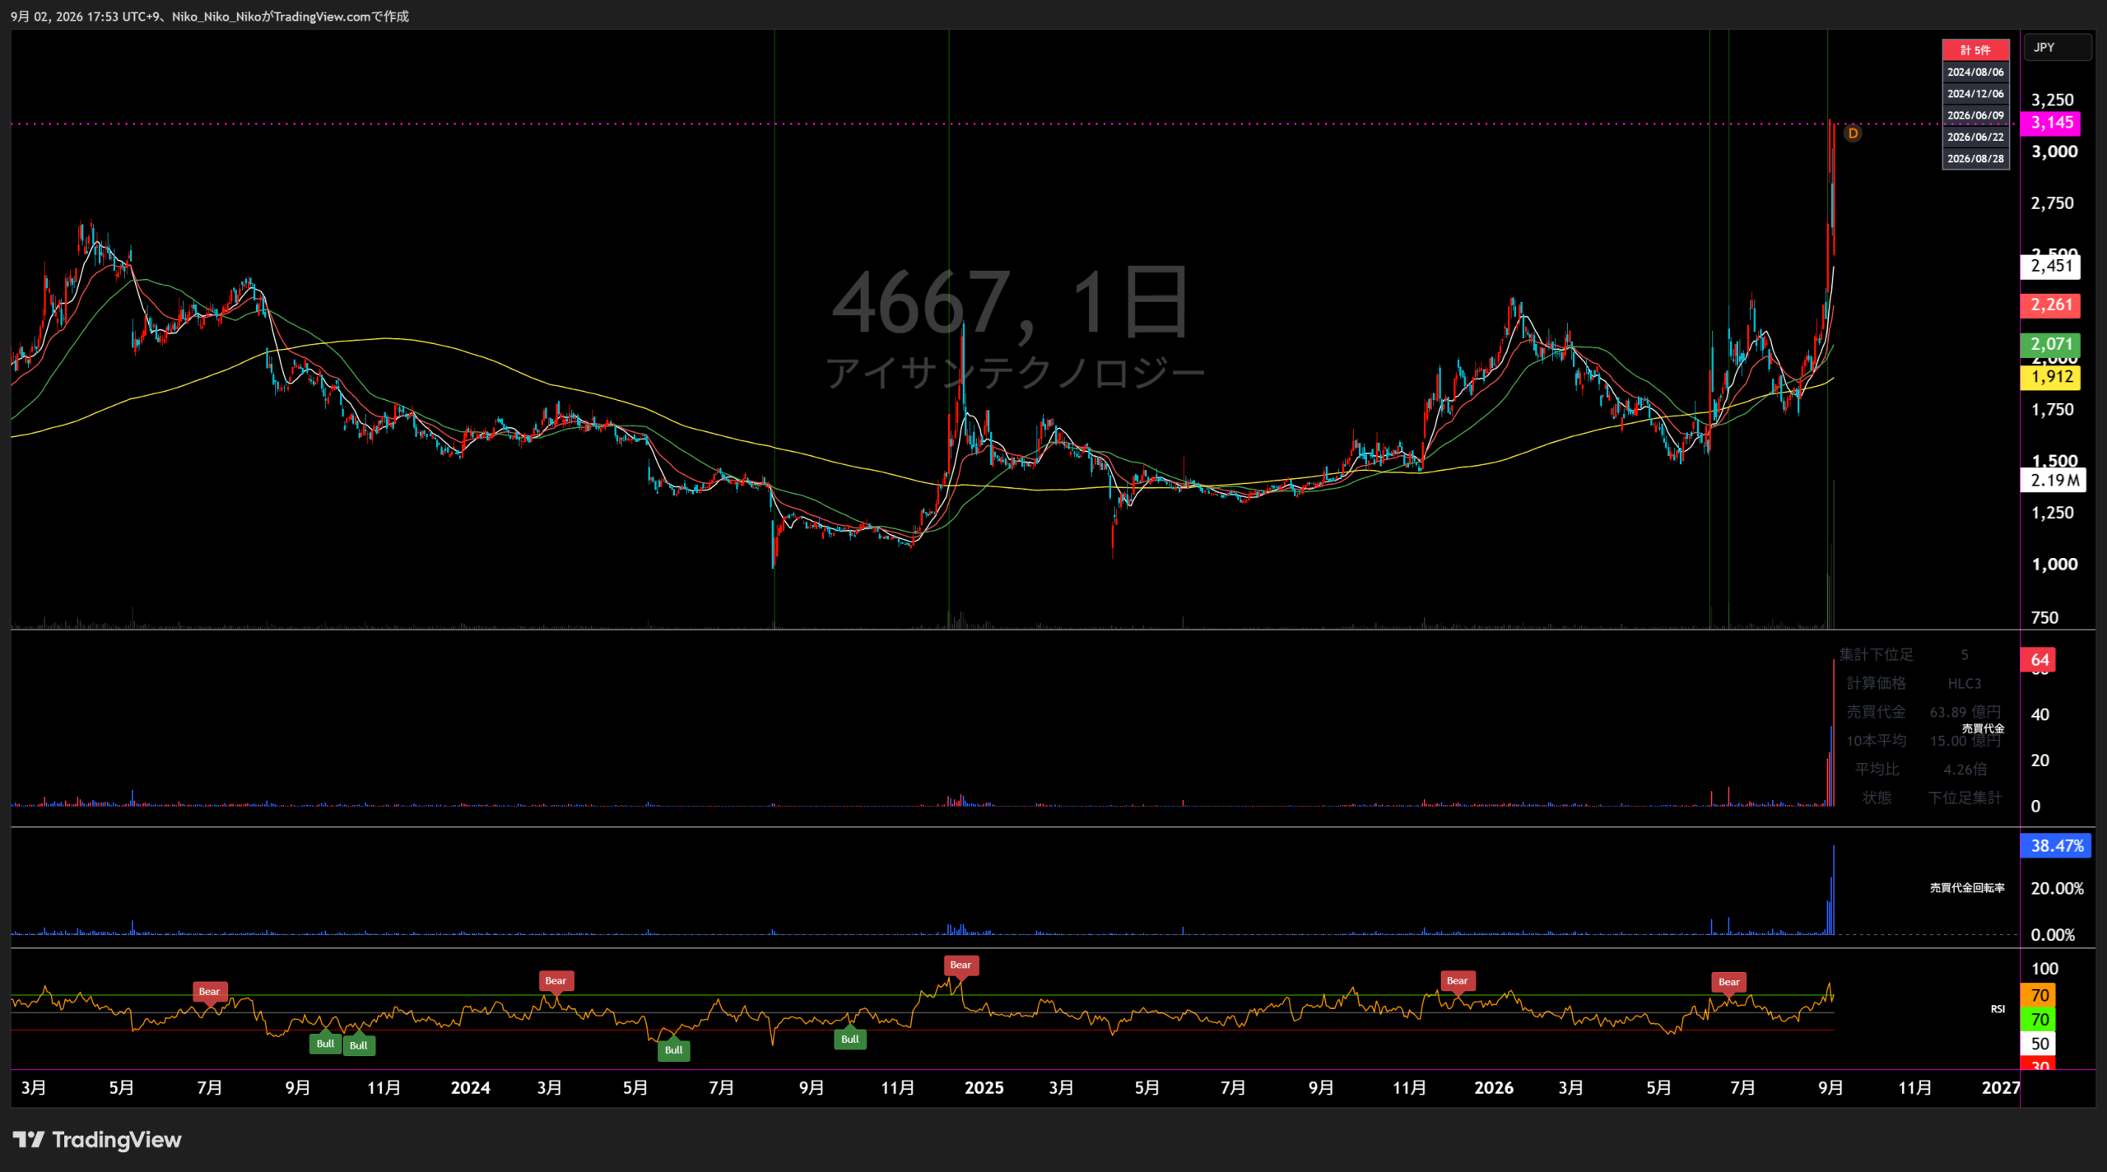The height and width of the screenshot is (1172, 2107).
Task: Click the red 計 5件 table header
Action: pyautogui.click(x=1975, y=50)
